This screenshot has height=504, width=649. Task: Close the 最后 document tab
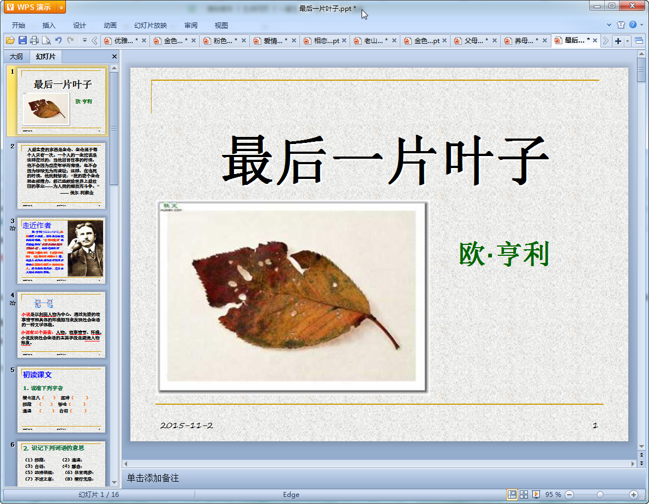(x=595, y=40)
